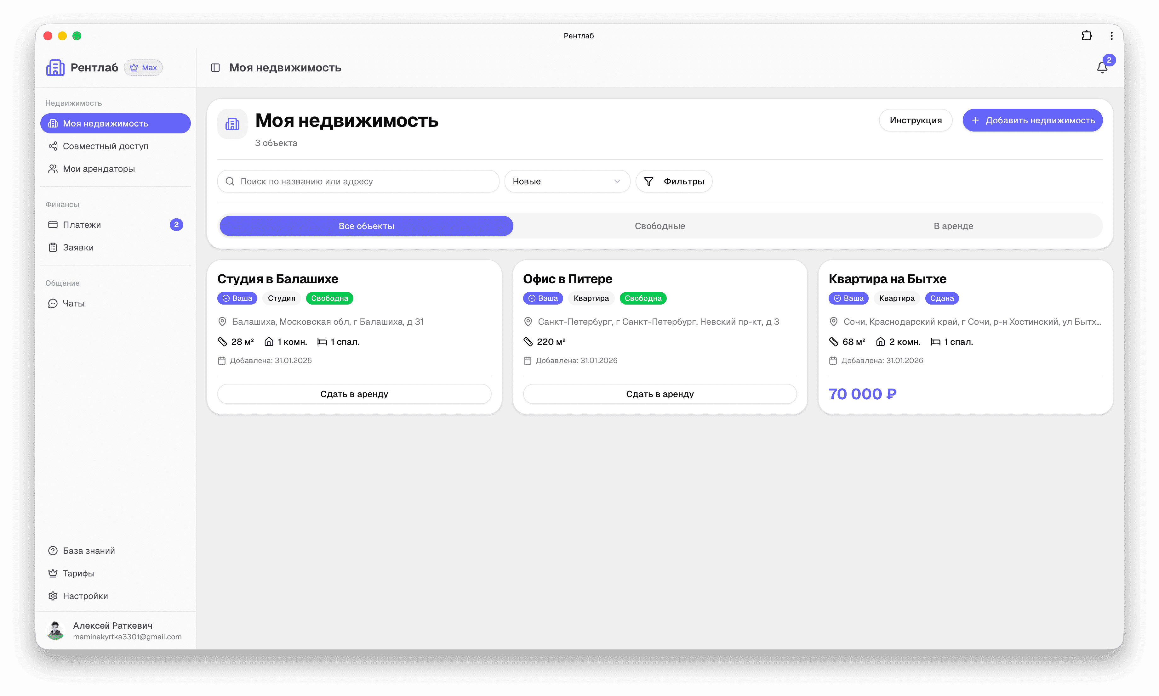Click Сдать в аренду for Офис в Питере
The image size is (1159, 696).
659,394
